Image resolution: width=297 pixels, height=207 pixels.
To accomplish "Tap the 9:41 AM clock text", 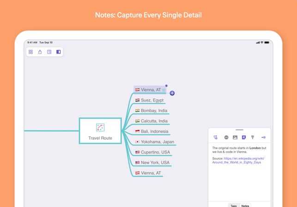I will click(32, 42).
